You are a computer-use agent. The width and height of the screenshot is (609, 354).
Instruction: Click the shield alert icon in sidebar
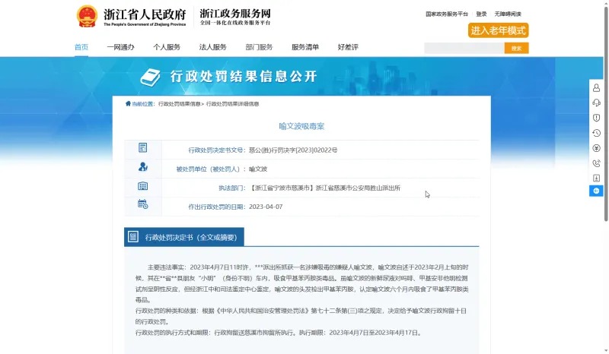click(596, 118)
